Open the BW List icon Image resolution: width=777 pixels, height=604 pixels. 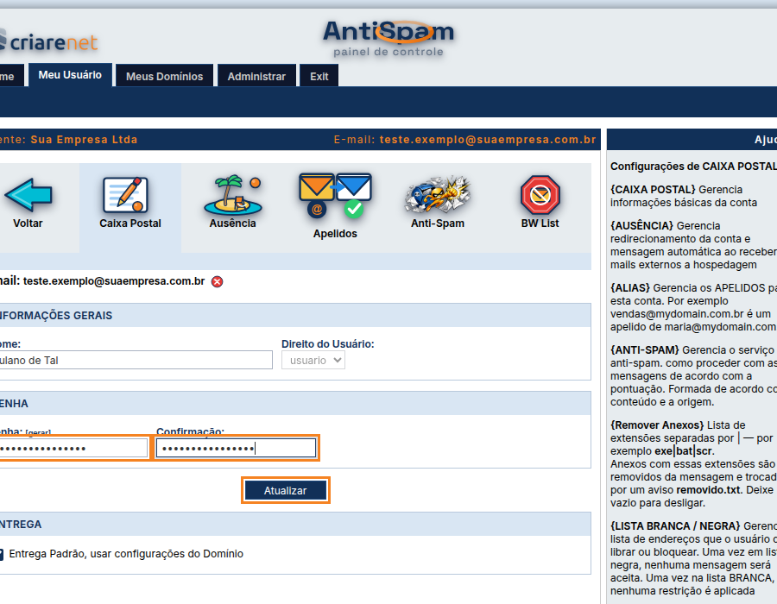pyautogui.click(x=540, y=195)
